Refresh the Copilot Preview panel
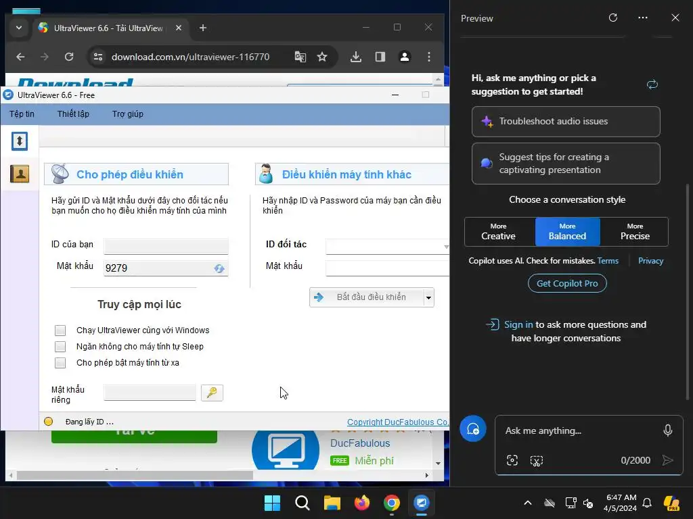This screenshot has height=519, width=693. pyautogui.click(x=613, y=18)
